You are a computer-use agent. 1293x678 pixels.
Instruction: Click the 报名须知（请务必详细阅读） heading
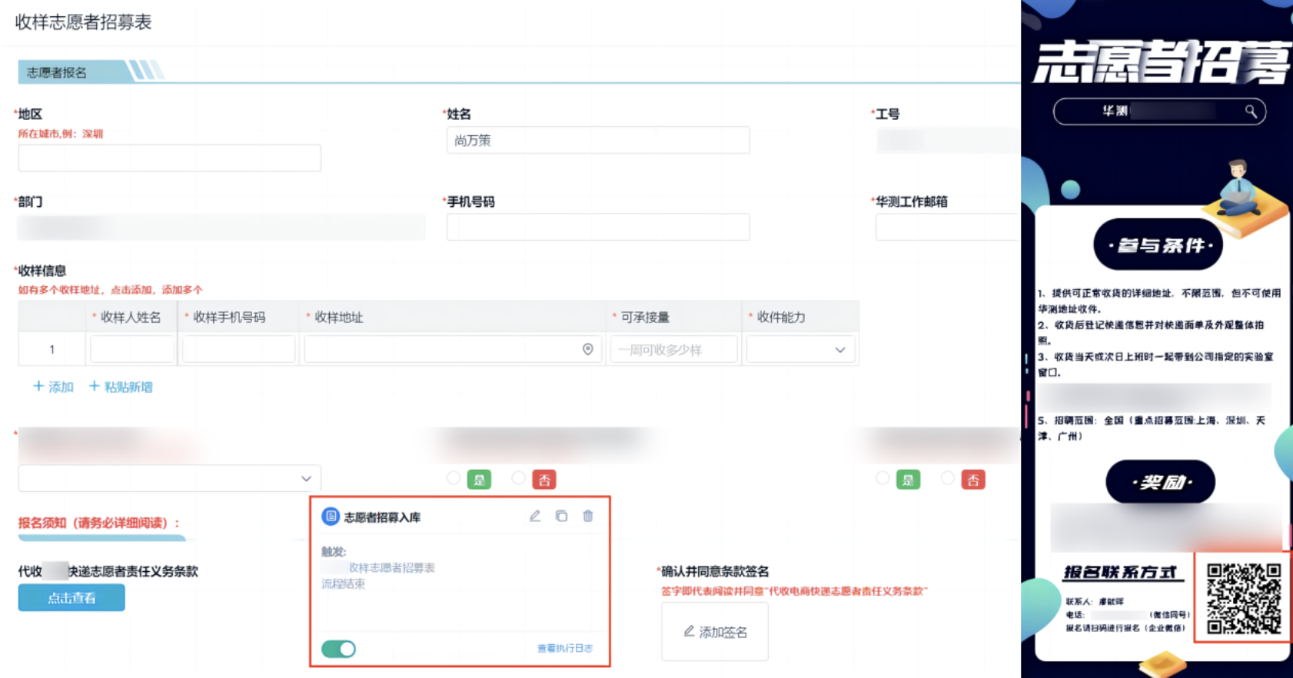99,523
